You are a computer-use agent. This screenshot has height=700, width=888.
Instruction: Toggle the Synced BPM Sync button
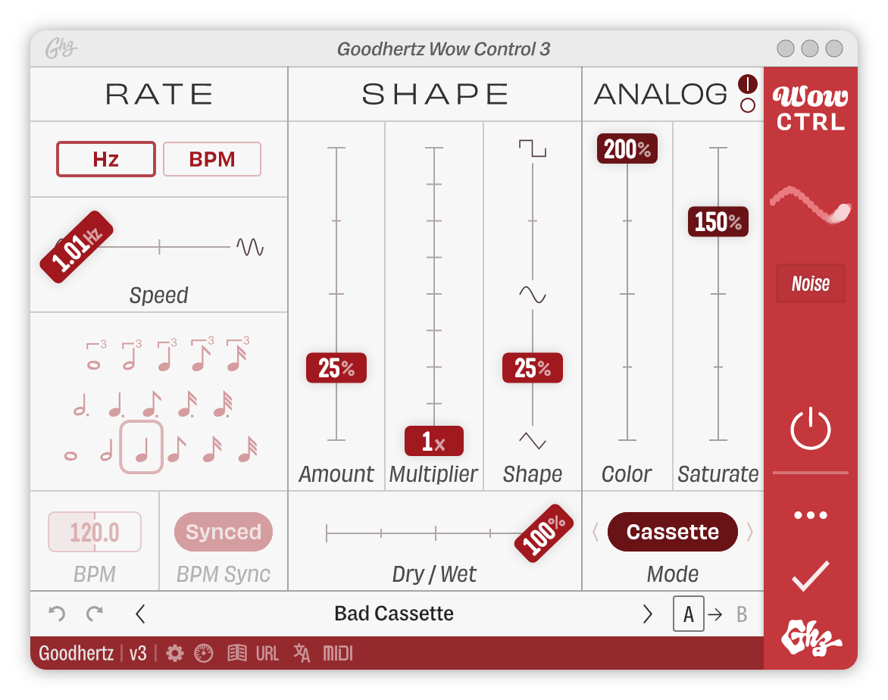pyautogui.click(x=224, y=532)
